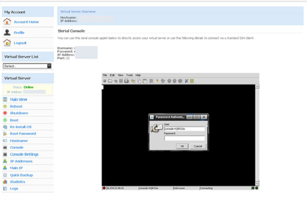This screenshot has width=307, height=200.
Task: Click the Logout link
Action: coord(20,43)
